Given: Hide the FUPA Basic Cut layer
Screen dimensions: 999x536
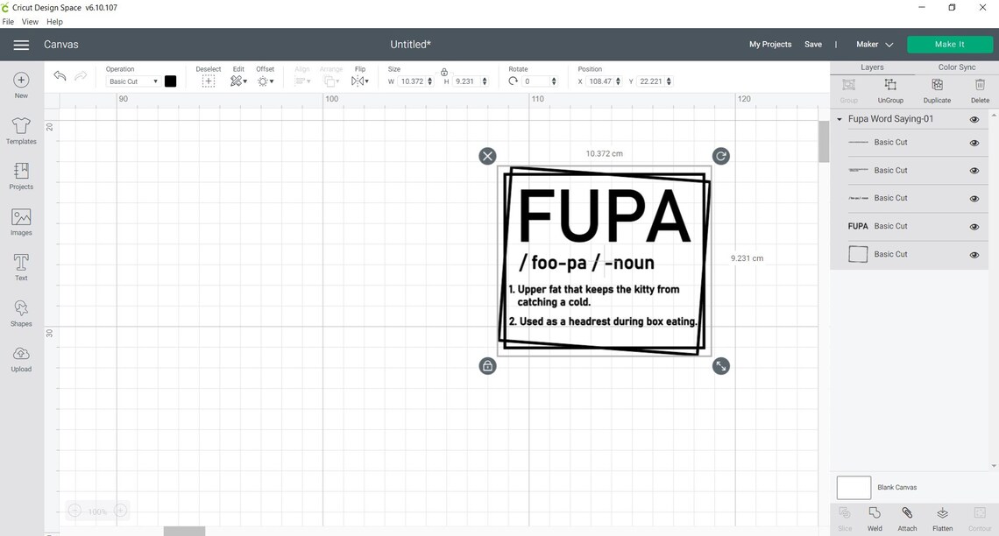Looking at the screenshot, I should click(x=974, y=226).
